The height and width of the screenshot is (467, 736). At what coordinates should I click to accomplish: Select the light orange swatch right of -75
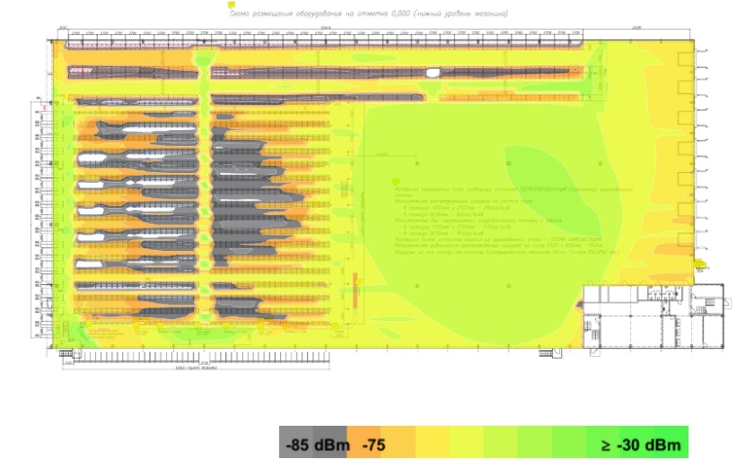[399, 444]
